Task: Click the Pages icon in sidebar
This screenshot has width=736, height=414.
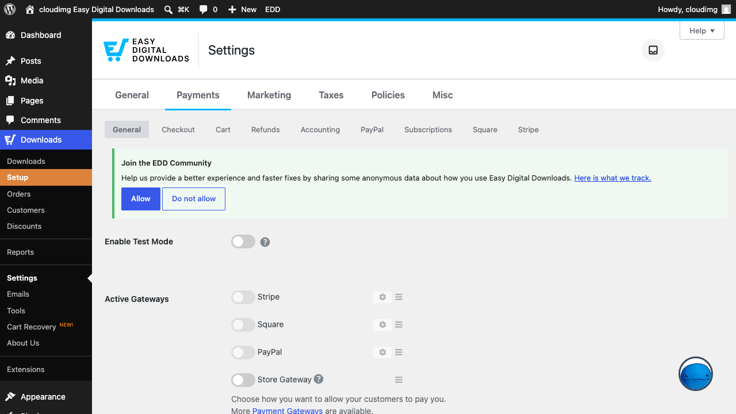Action: pyautogui.click(x=10, y=101)
